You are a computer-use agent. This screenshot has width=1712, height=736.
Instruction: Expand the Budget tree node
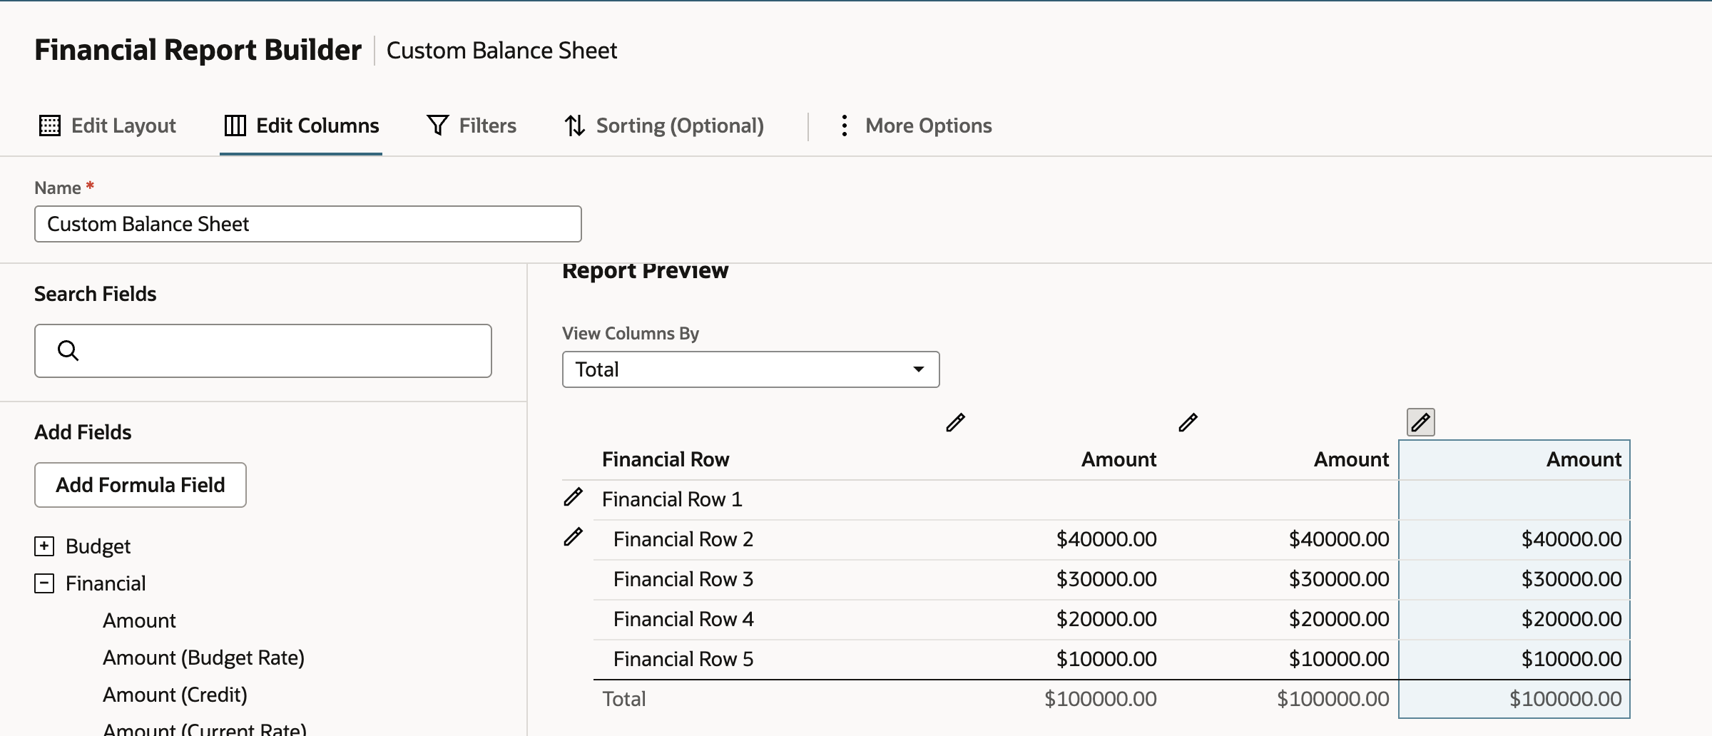(44, 546)
